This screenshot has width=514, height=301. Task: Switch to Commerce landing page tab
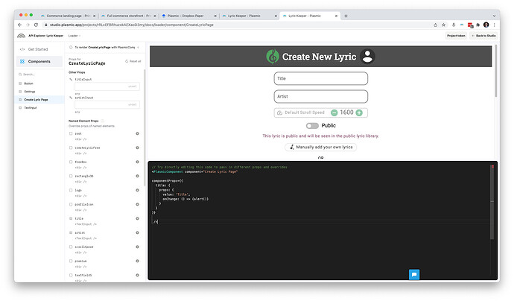68,16
